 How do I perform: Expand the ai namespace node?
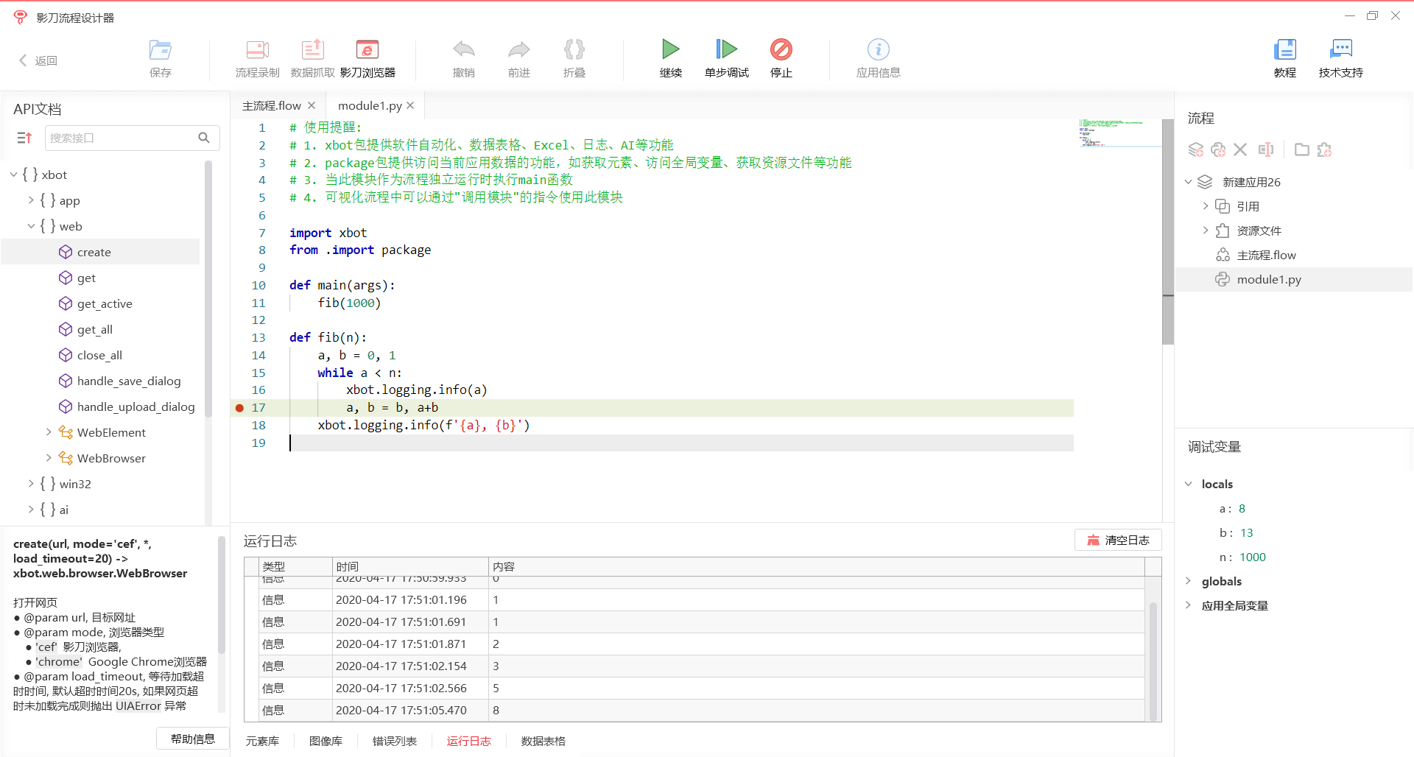coord(31,510)
